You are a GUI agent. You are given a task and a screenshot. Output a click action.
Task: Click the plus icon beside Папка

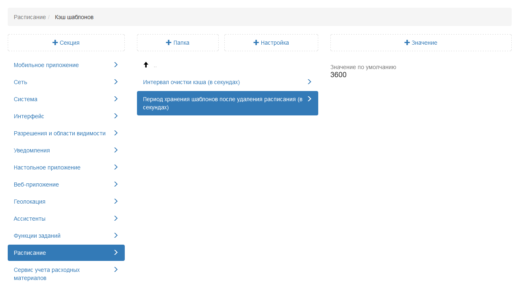tap(169, 43)
